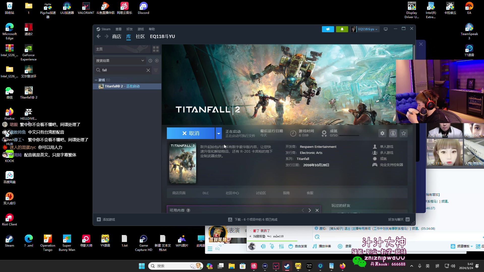Open the DLC link
The image size is (484, 272).
[x=205, y=193]
